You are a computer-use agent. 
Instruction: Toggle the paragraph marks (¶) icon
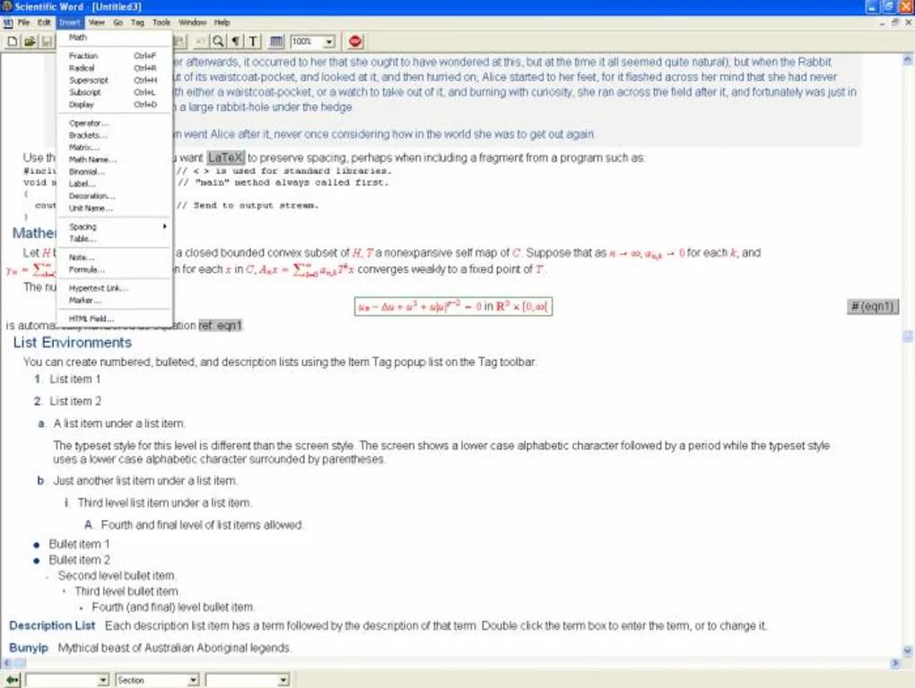click(235, 41)
